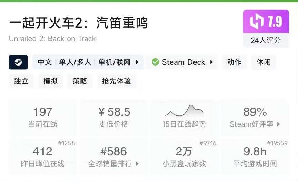Expand the Steam Deck compatibility arrow
The height and width of the screenshot is (181, 298).
tap(211, 62)
